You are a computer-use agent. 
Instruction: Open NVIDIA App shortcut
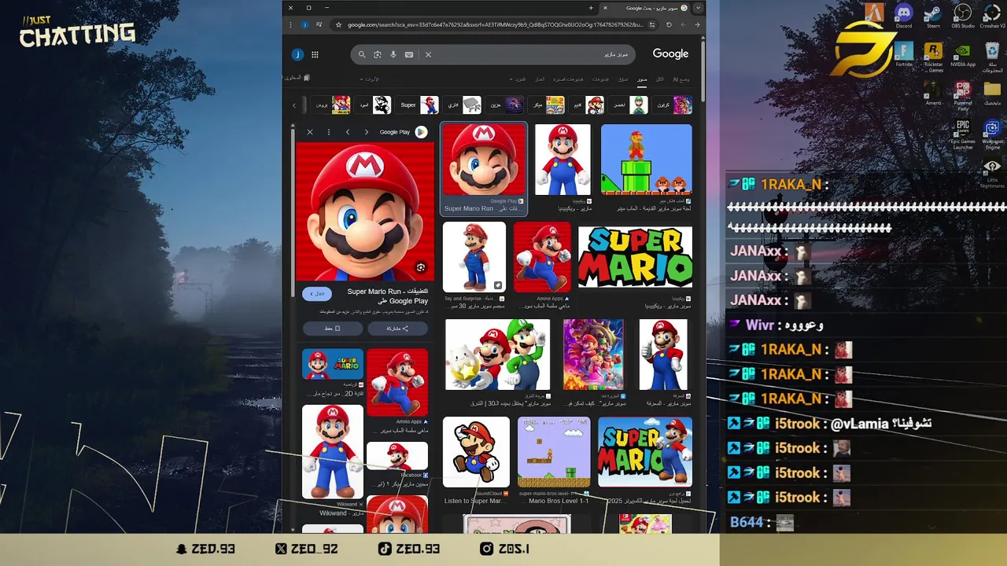[963, 54]
